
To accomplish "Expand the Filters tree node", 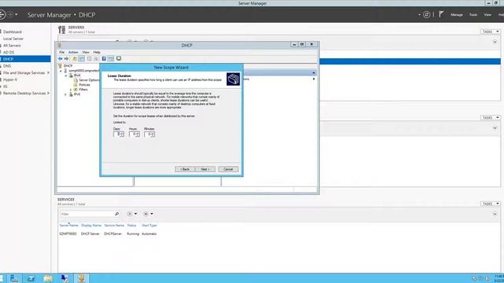I will [71, 90].
